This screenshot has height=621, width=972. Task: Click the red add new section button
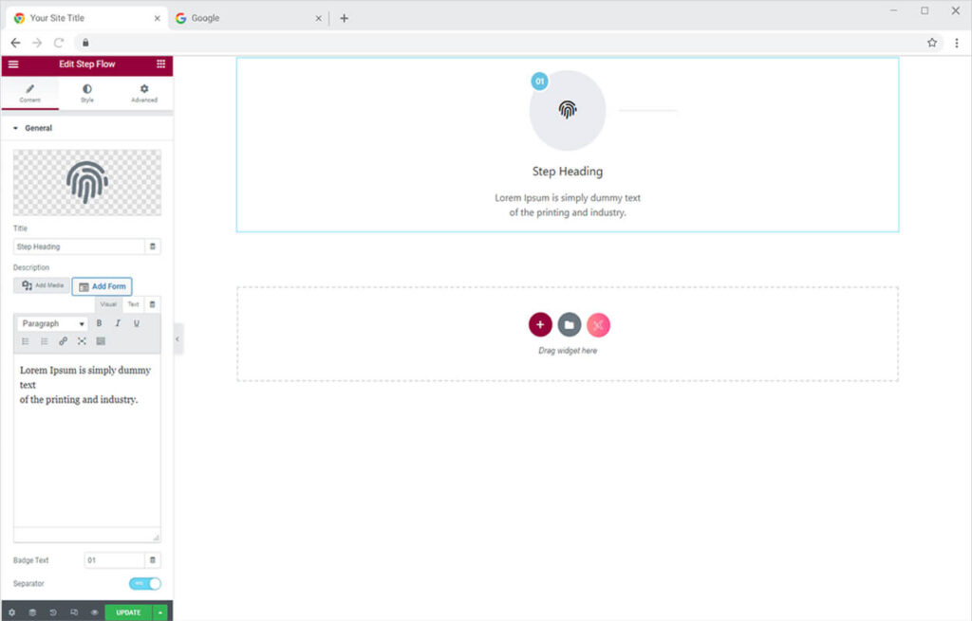tap(540, 325)
